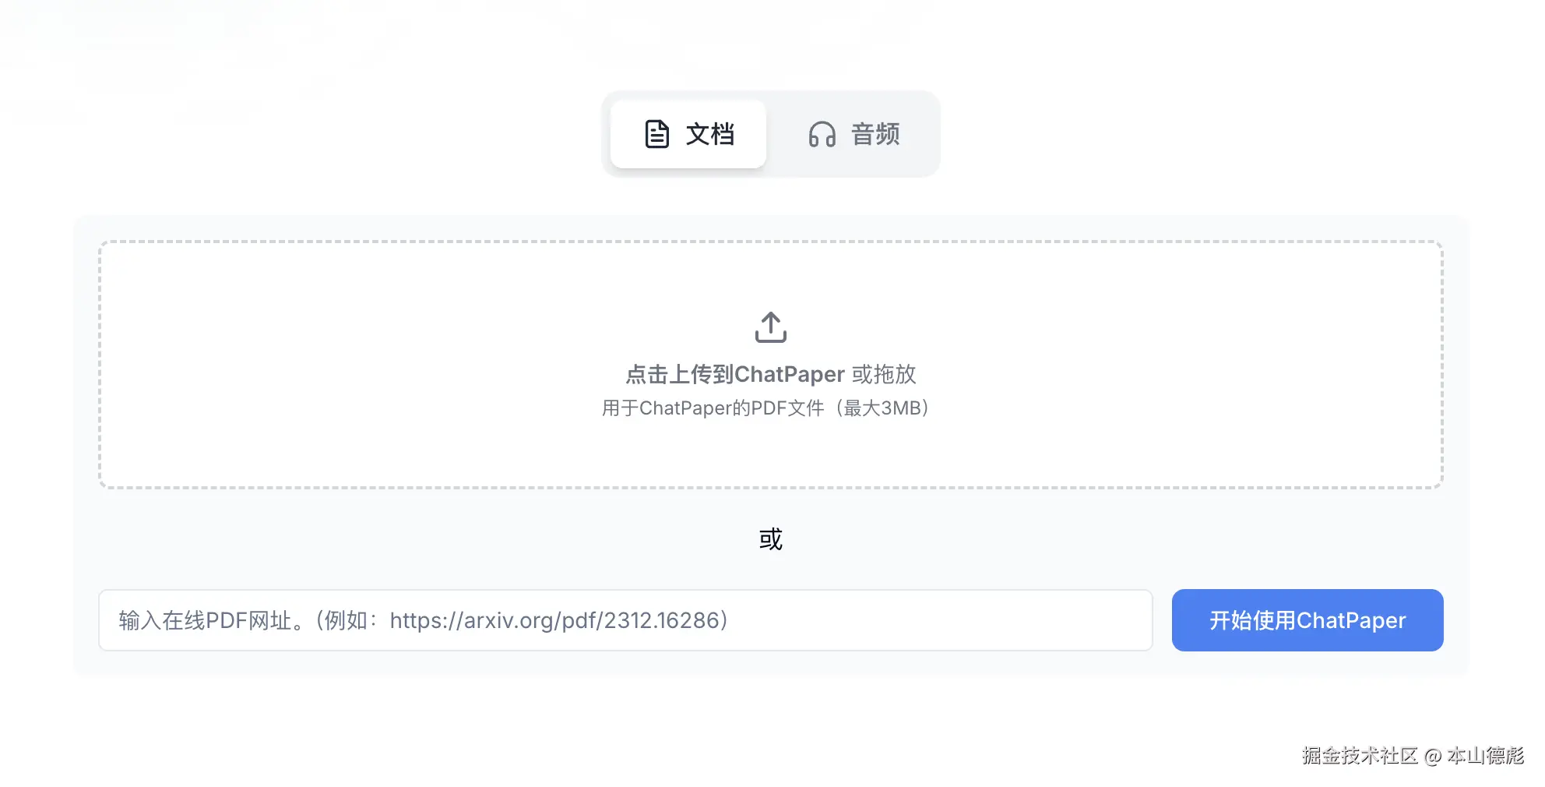Click the headphones icon for 音频

(x=822, y=134)
